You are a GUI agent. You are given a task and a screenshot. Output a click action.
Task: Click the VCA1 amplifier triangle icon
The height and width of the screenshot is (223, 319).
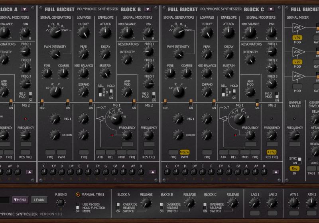click(298, 28)
